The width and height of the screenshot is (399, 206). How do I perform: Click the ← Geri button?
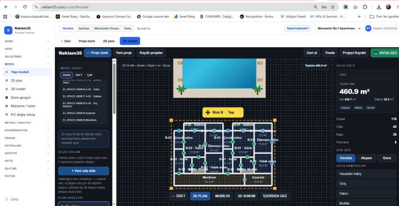pyautogui.click(x=65, y=41)
